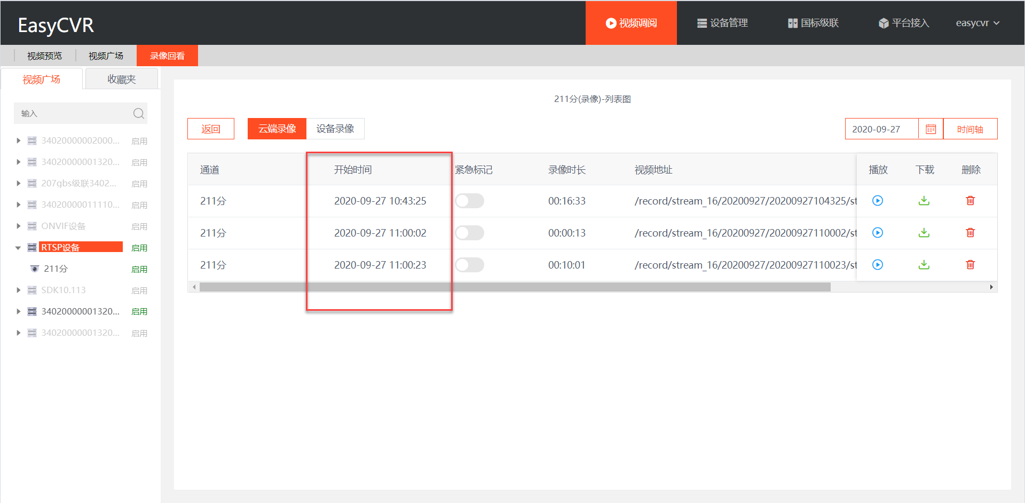Download the 10:43:25 recording
The height and width of the screenshot is (503, 1025).
coord(924,201)
